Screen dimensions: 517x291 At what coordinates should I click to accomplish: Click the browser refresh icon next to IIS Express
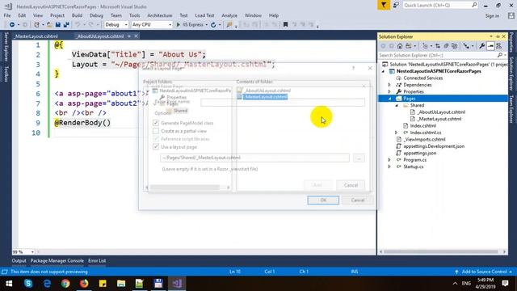[213, 25]
